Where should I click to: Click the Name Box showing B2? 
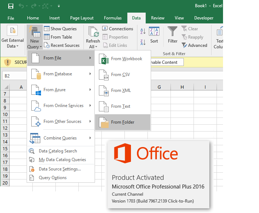pos(14,76)
